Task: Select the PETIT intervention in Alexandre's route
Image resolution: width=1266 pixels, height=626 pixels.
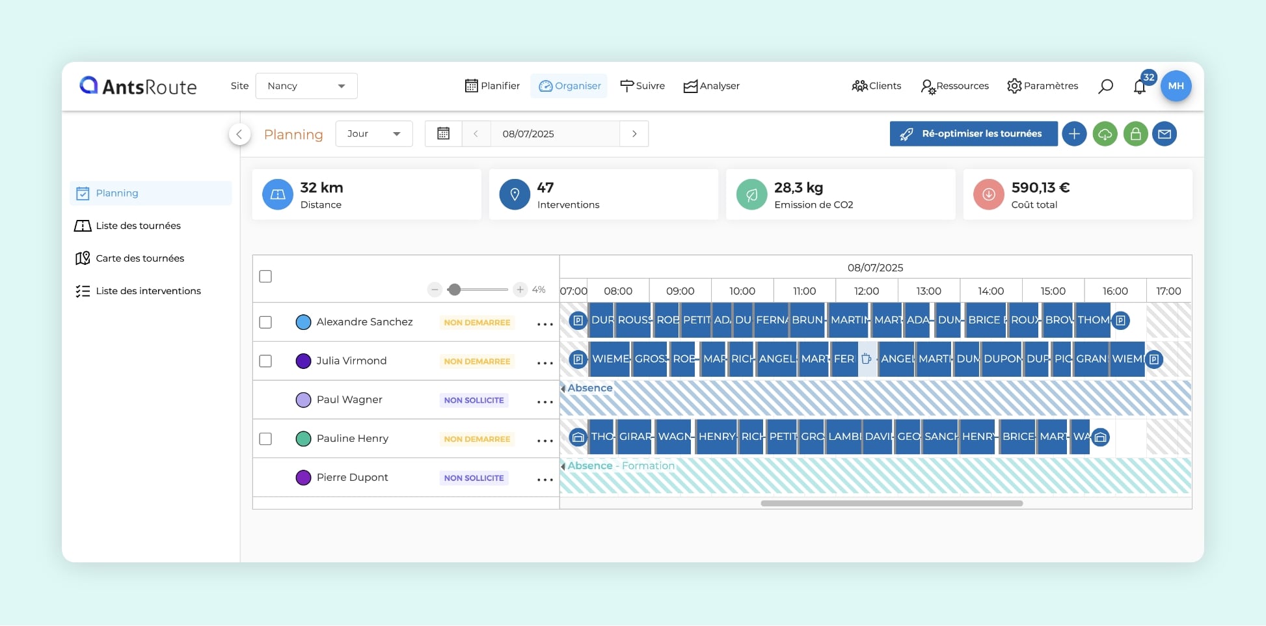Action: tap(696, 320)
